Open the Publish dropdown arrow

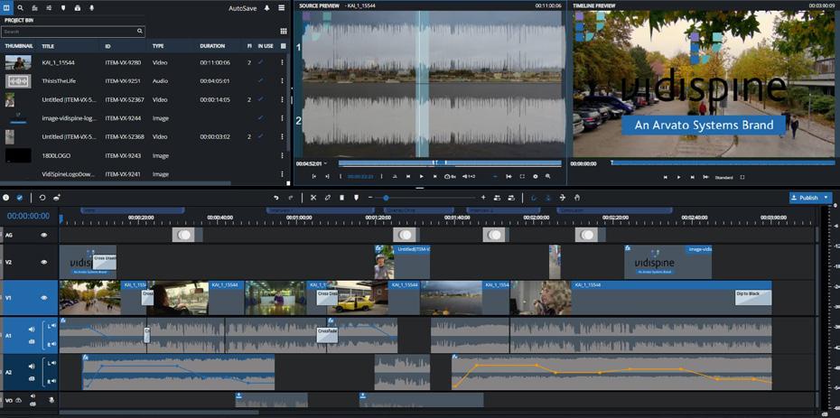point(825,197)
